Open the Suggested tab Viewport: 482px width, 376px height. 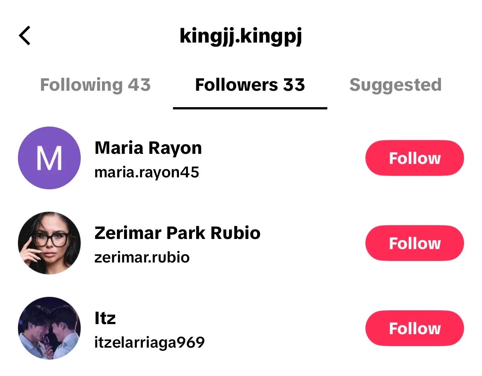click(x=395, y=85)
